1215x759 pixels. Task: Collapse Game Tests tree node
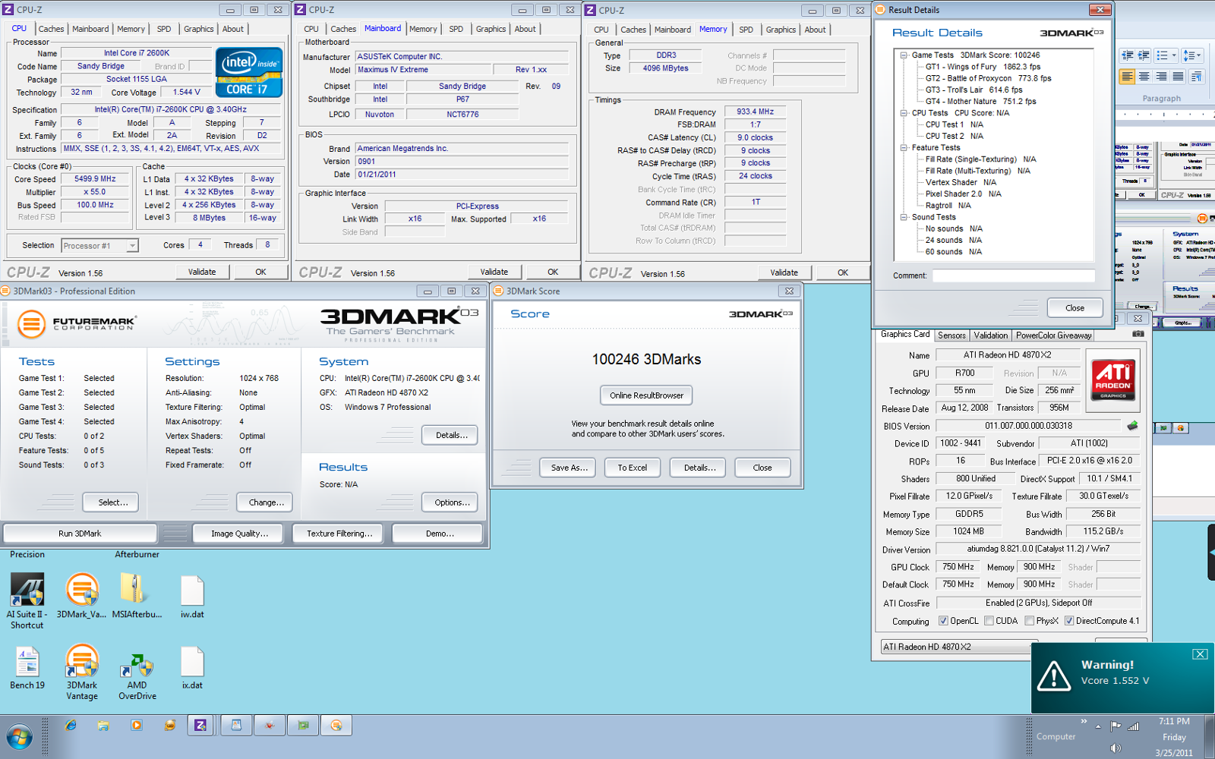pos(904,55)
